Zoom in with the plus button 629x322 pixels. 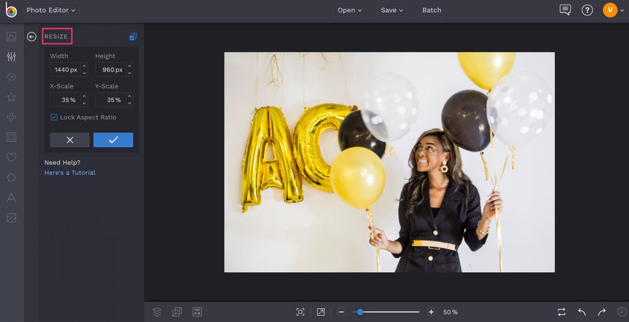pos(431,311)
